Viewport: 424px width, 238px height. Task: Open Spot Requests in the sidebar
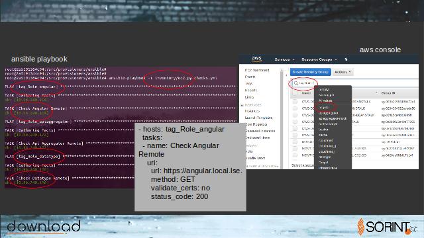[x=256, y=124]
